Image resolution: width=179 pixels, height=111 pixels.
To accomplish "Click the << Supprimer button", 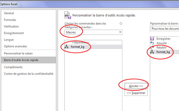I will point(136,93).
